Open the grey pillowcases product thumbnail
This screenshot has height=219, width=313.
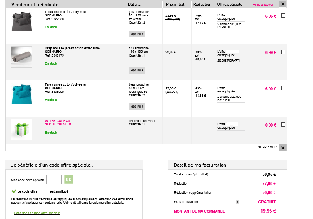point(22,21)
